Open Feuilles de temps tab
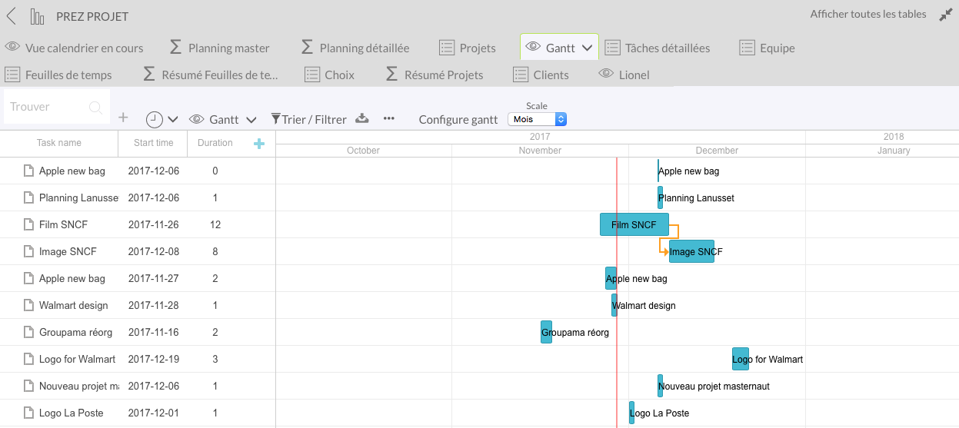This screenshot has width=959, height=428. tap(58, 75)
